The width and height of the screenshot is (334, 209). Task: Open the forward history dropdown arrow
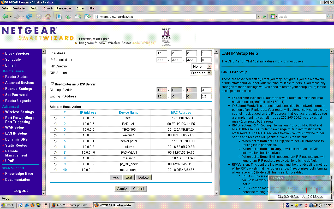tap(23, 16)
